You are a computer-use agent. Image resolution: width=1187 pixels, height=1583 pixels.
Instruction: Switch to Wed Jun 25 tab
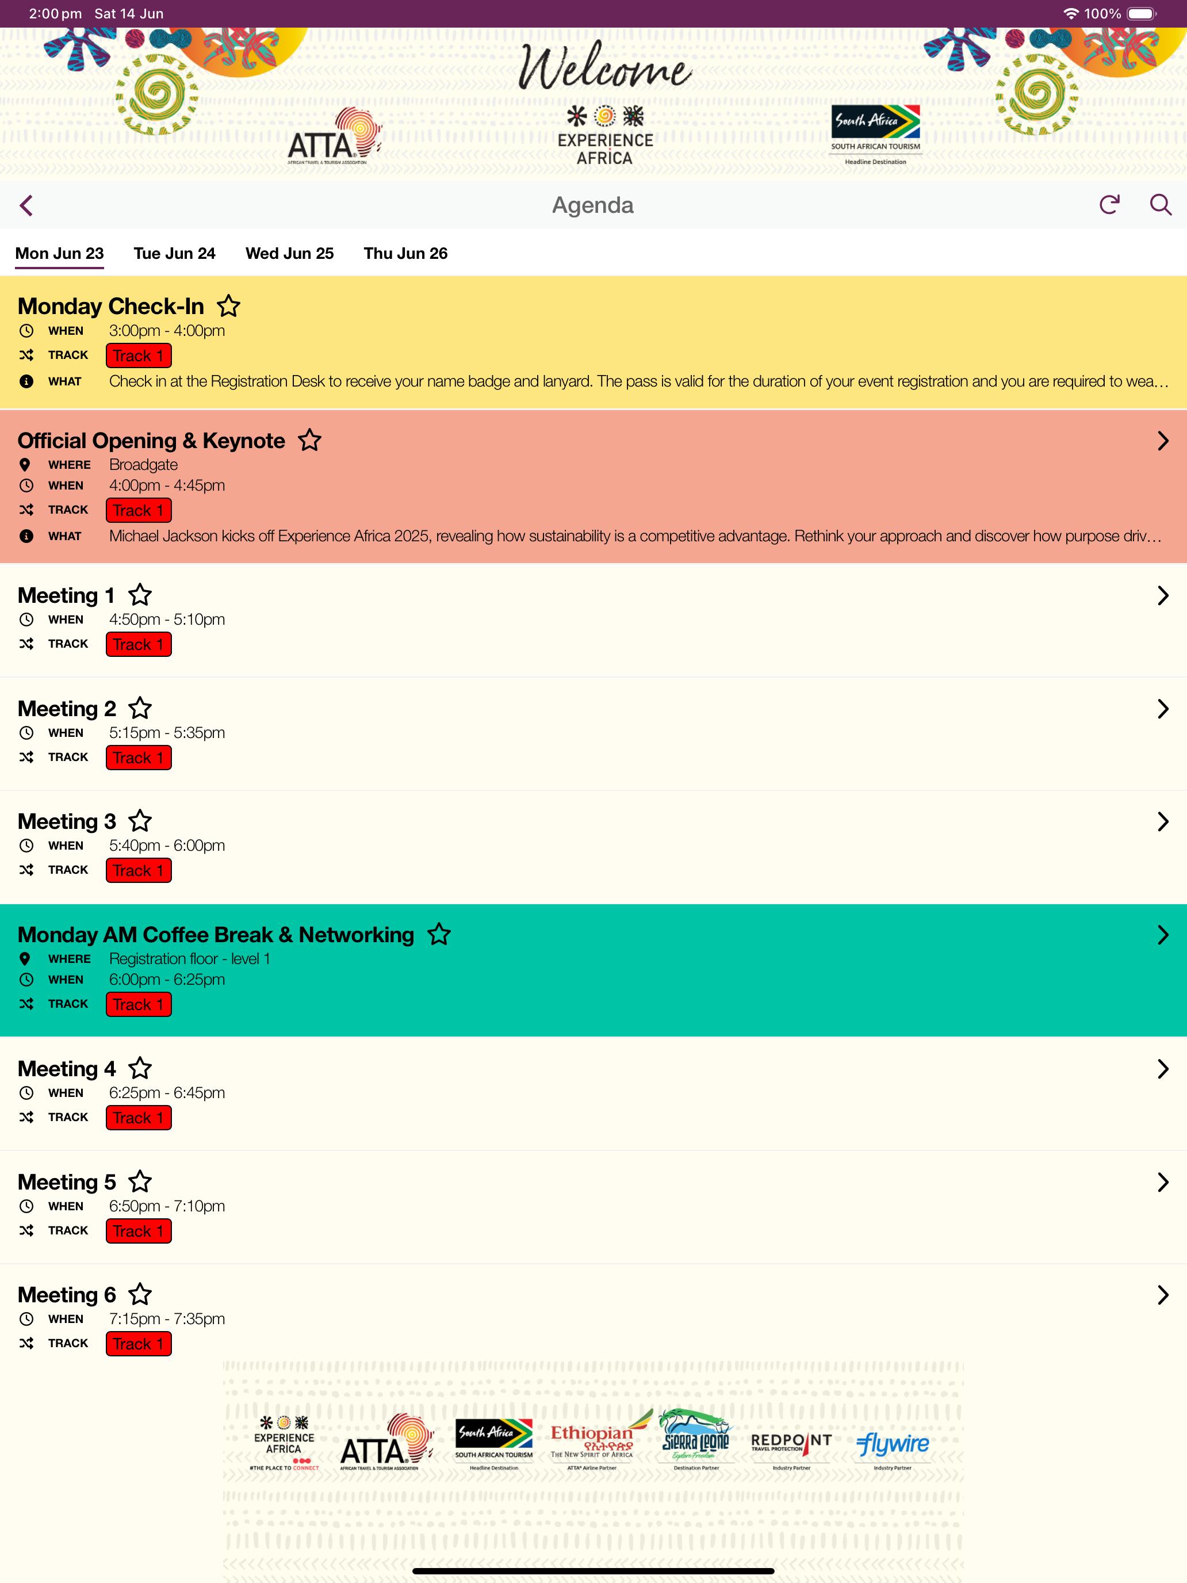(290, 253)
